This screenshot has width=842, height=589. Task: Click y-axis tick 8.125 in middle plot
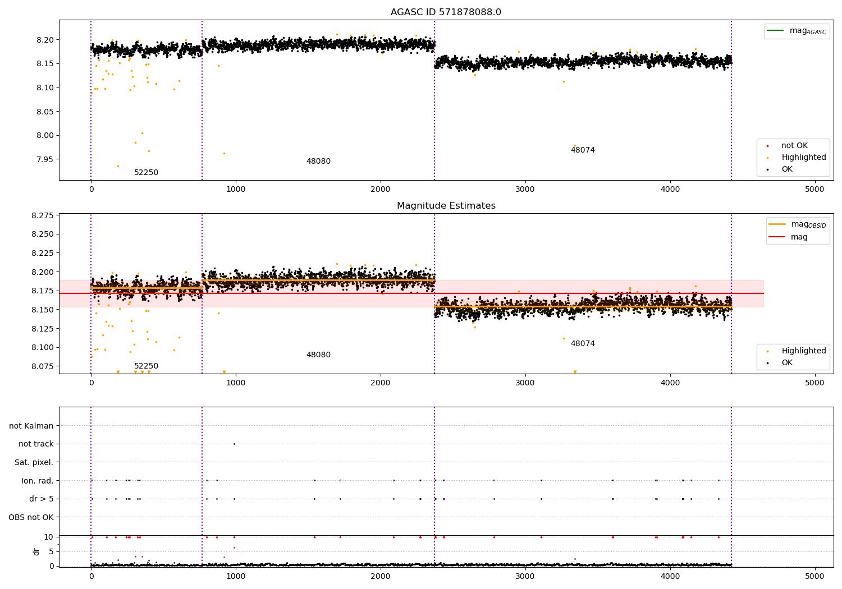(x=43, y=329)
